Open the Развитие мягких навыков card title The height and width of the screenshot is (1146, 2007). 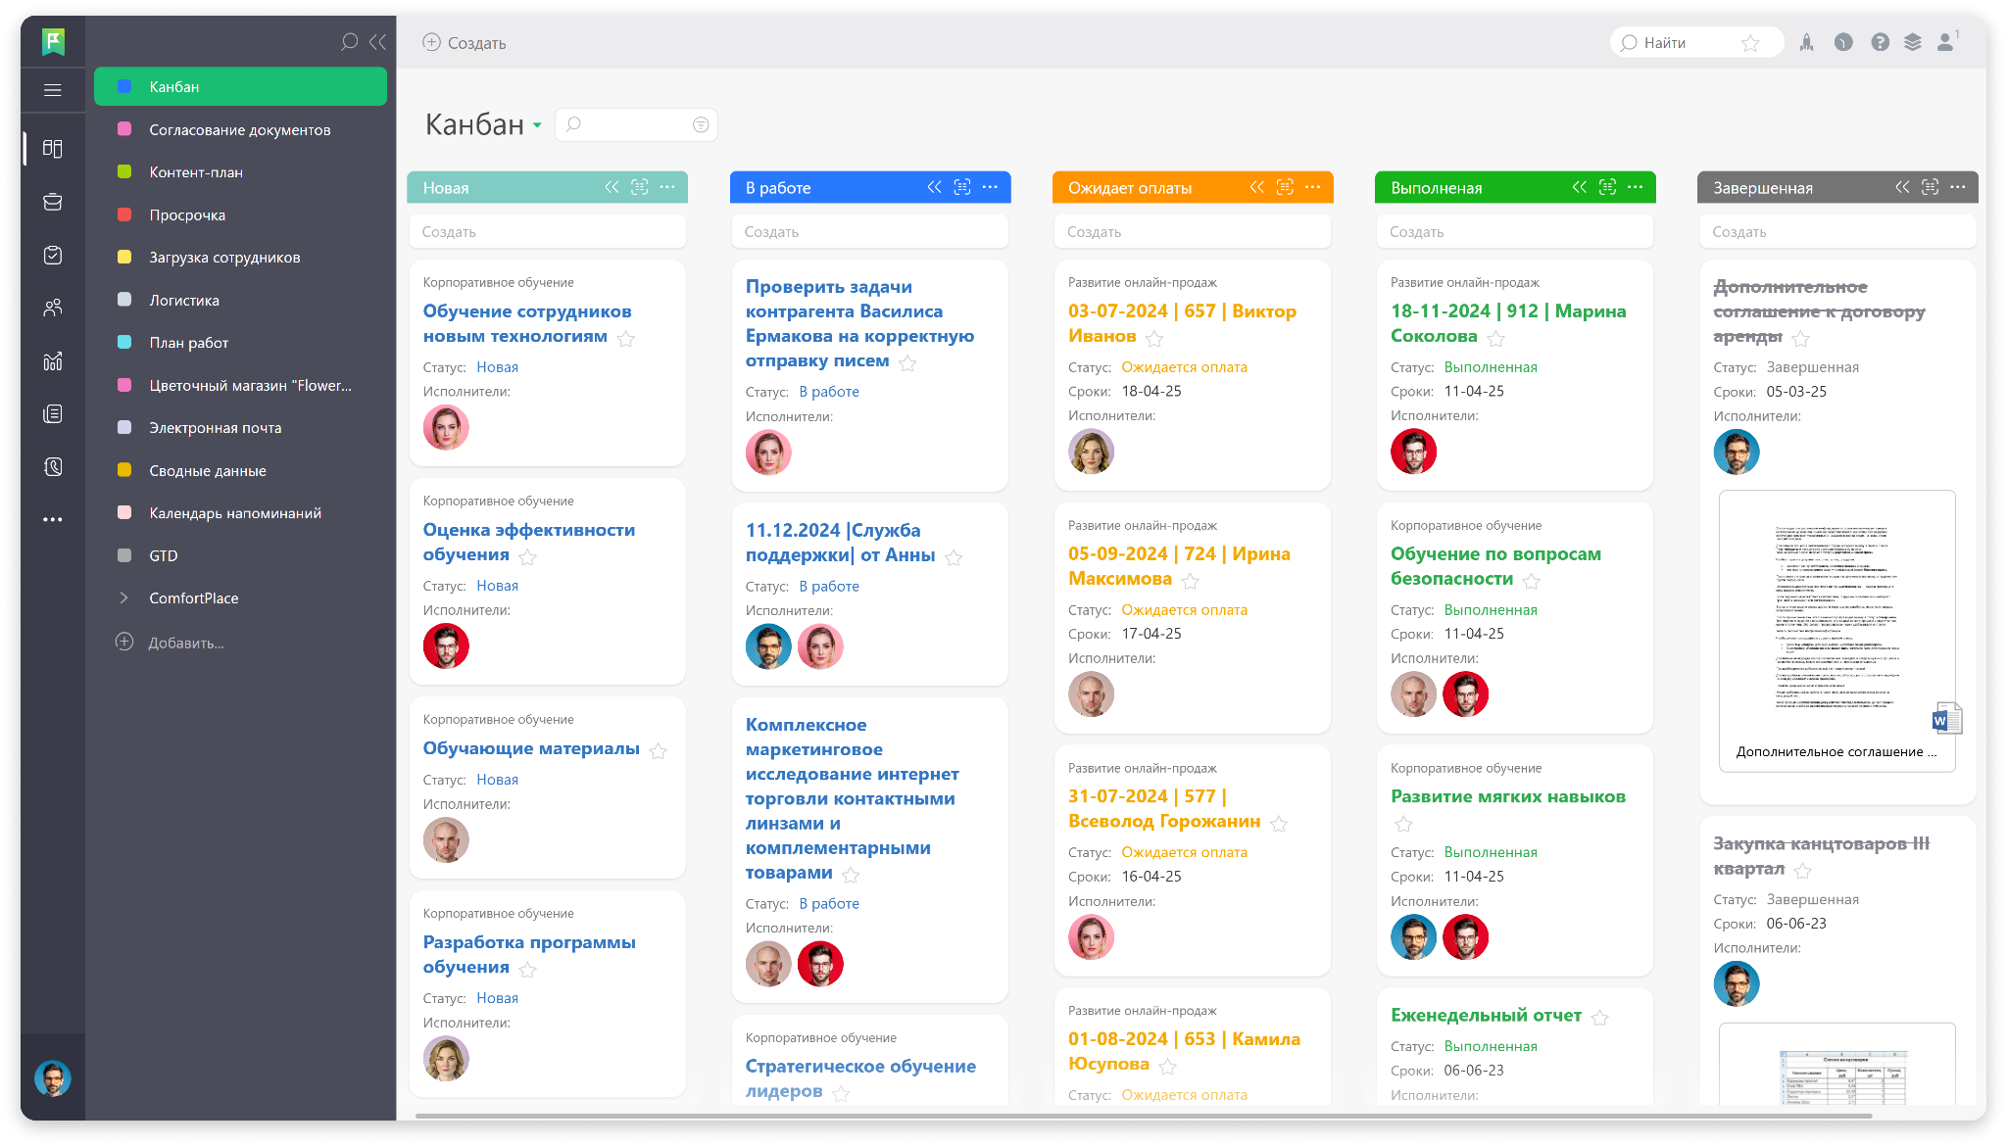pos(1508,796)
